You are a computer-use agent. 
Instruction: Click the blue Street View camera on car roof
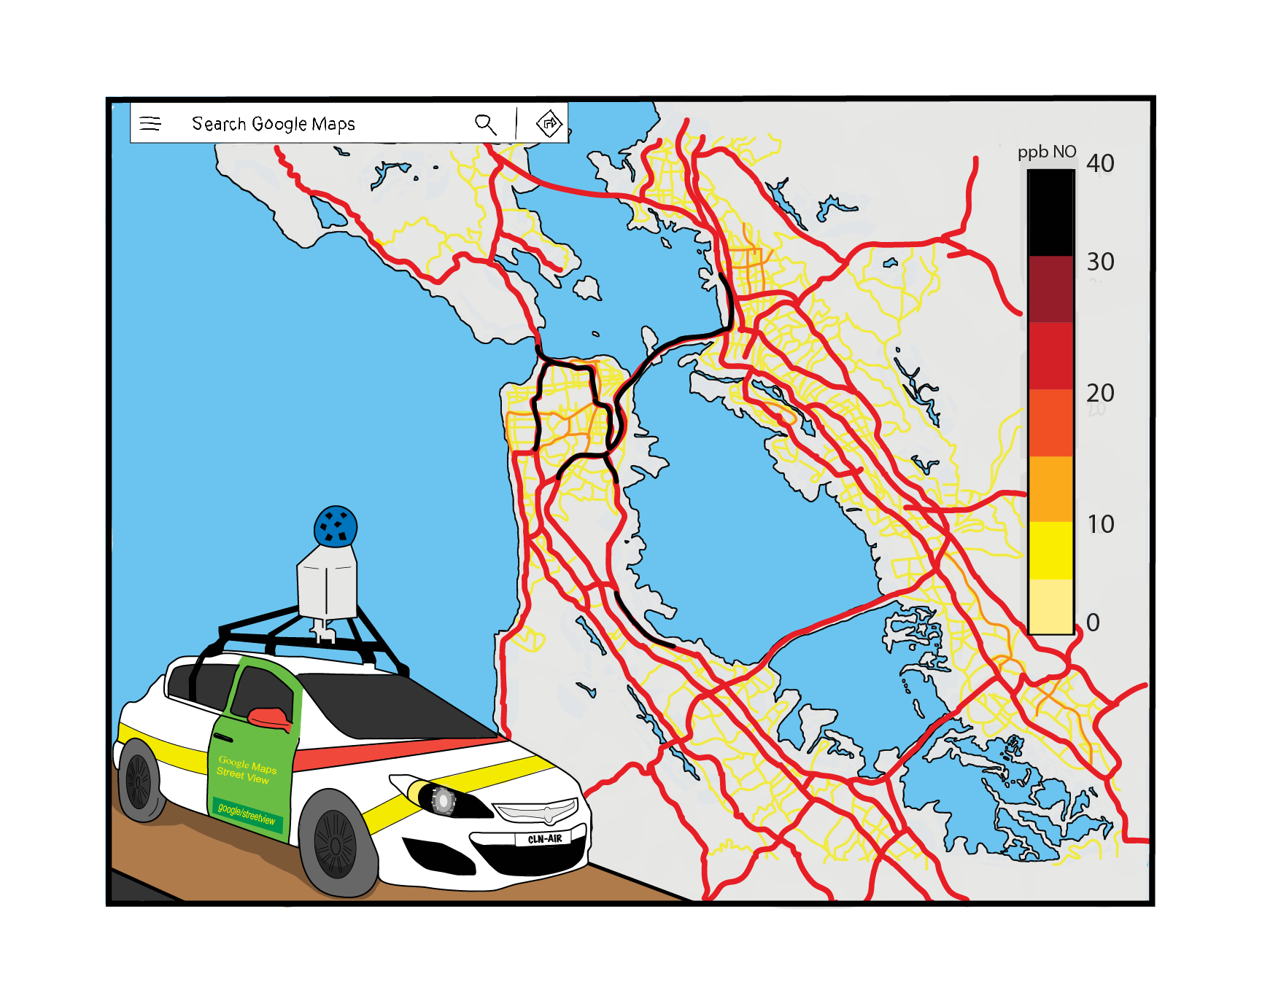(336, 526)
